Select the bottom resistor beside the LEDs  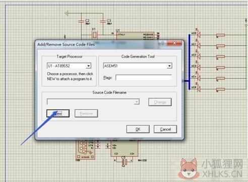(x=220, y=89)
